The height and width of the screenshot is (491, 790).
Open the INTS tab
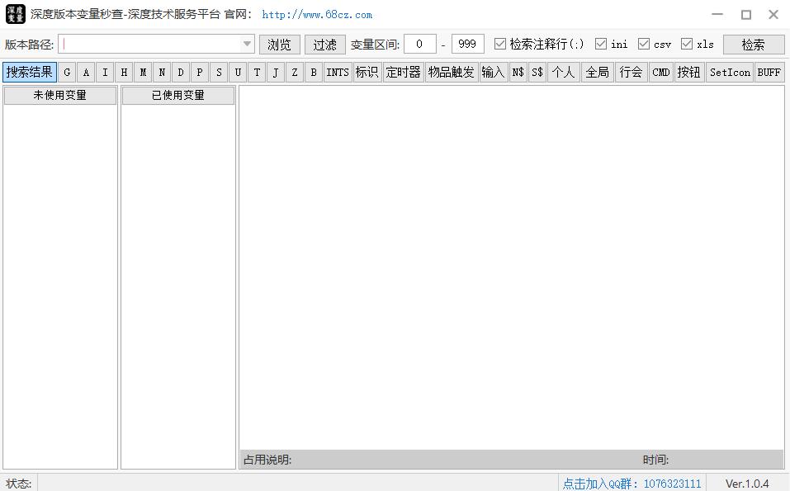(x=338, y=73)
